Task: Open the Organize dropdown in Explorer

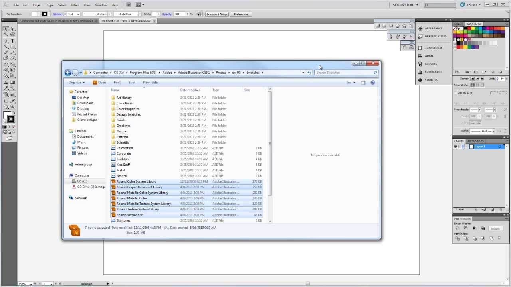Action: [x=76, y=83]
